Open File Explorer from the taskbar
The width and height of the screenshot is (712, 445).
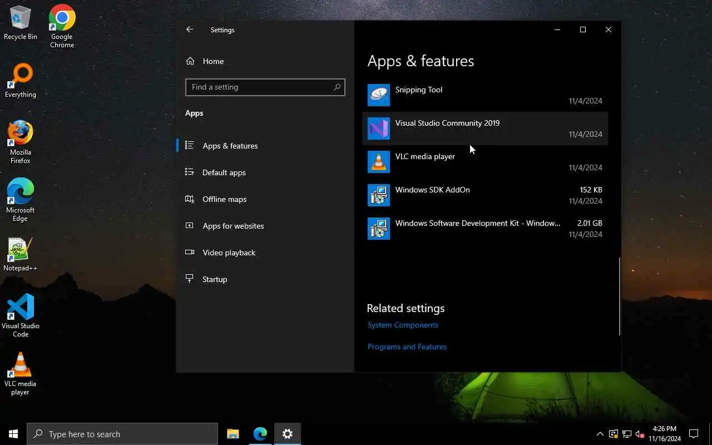click(233, 434)
